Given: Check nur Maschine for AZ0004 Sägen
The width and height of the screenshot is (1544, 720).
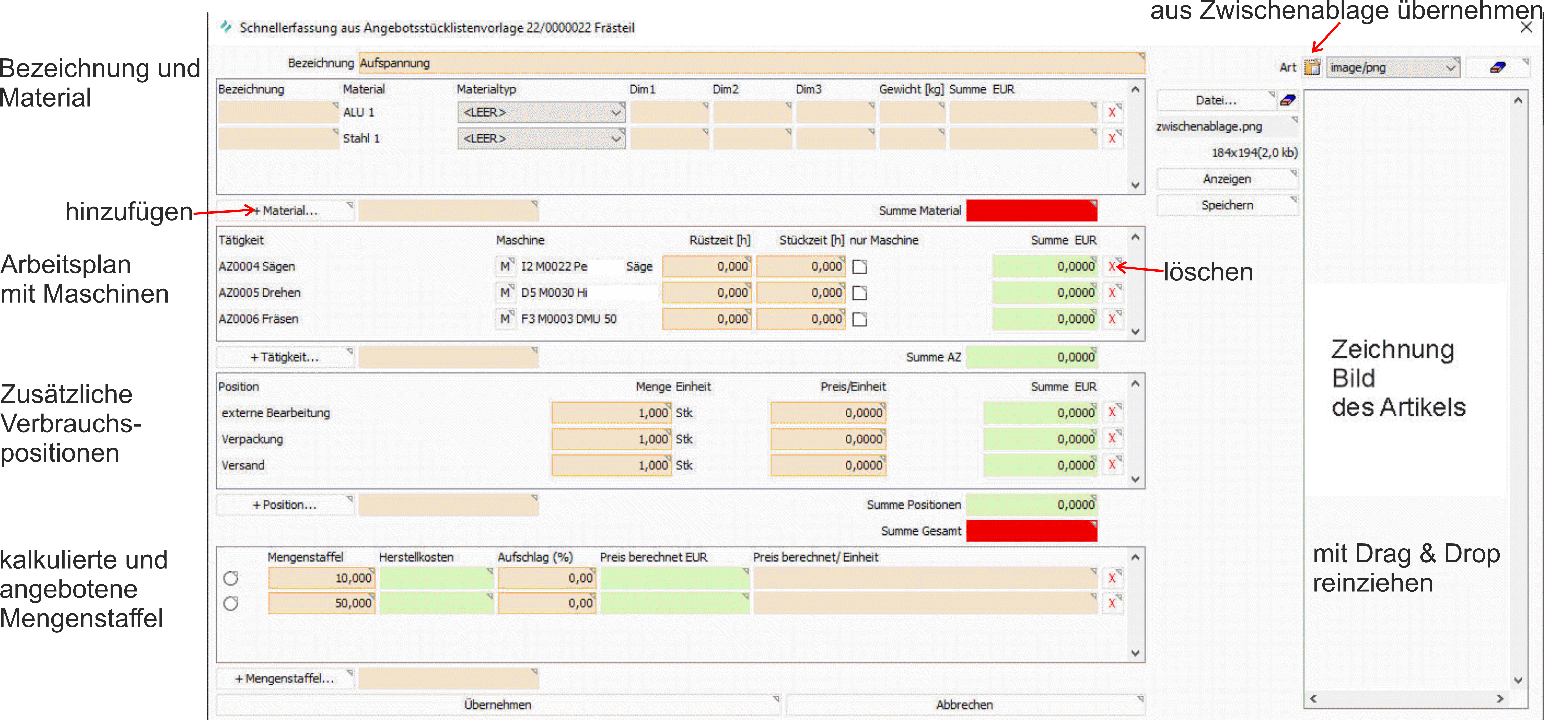Looking at the screenshot, I should (x=860, y=267).
